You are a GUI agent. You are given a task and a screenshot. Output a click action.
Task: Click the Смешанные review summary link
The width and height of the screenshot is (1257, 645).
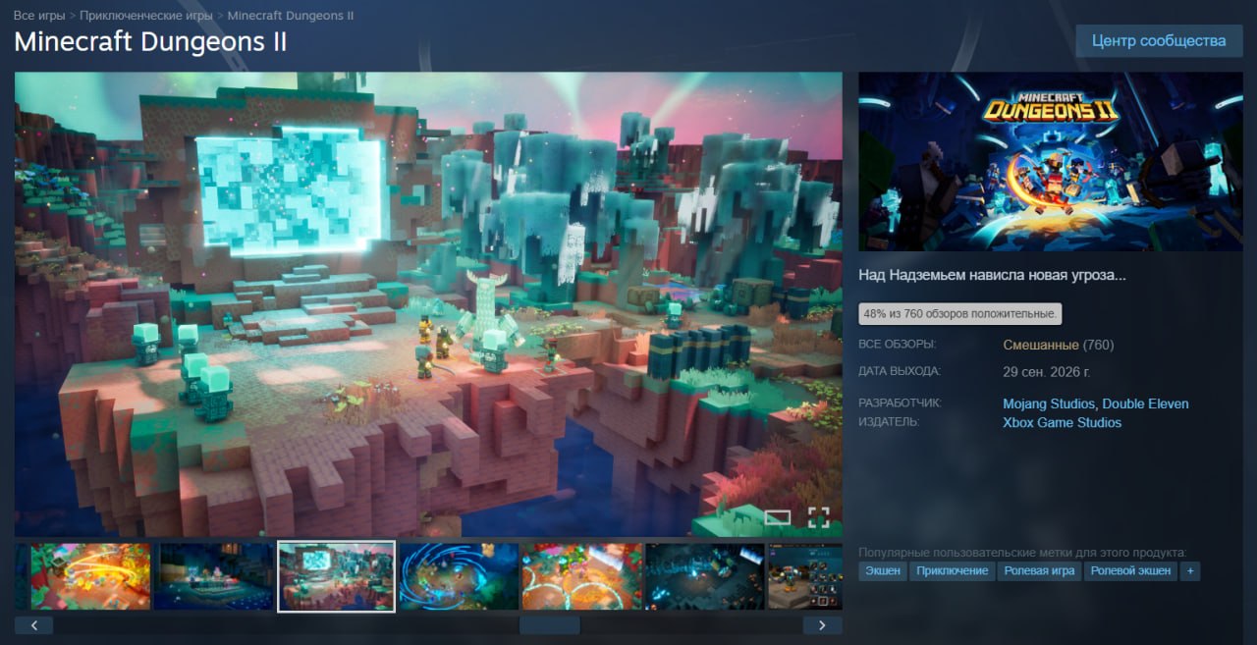[1041, 345]
